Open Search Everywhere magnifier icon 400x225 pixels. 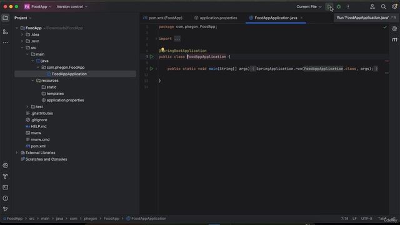(383, 7)
